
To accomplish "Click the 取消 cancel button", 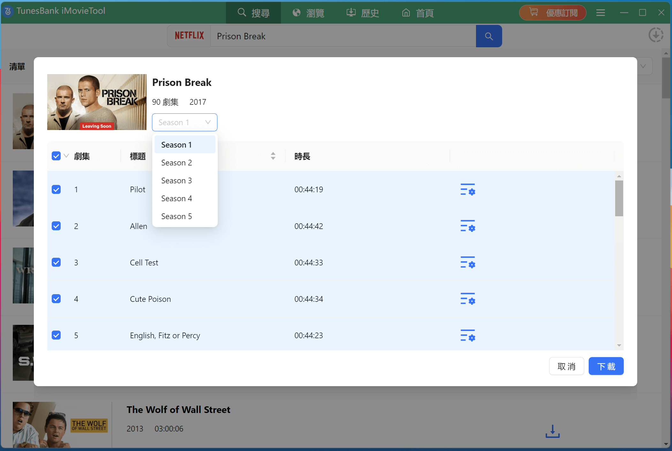I will (566, 366).
